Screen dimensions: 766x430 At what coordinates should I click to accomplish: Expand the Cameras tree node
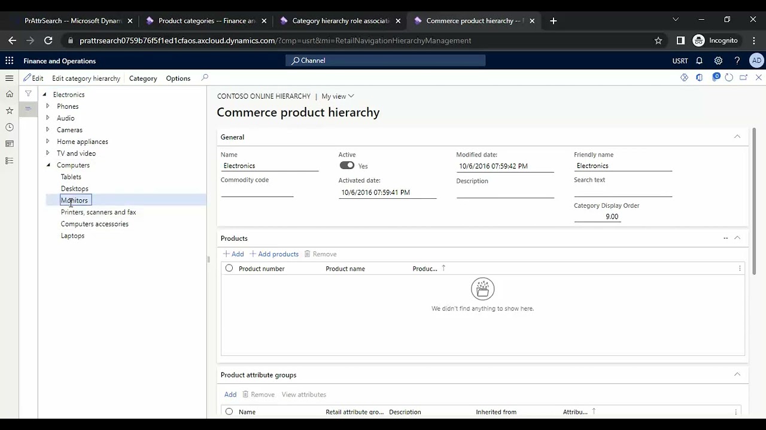point(48,130)
